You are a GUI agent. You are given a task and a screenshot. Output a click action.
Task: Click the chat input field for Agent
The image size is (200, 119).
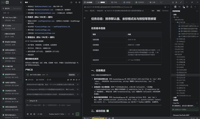(53, 107)
